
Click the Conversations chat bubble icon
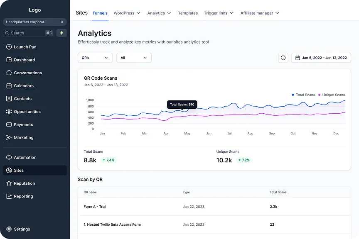[9, 73]
